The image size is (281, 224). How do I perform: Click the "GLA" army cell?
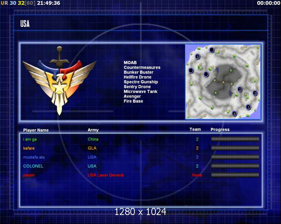click(x=92, y=148)
